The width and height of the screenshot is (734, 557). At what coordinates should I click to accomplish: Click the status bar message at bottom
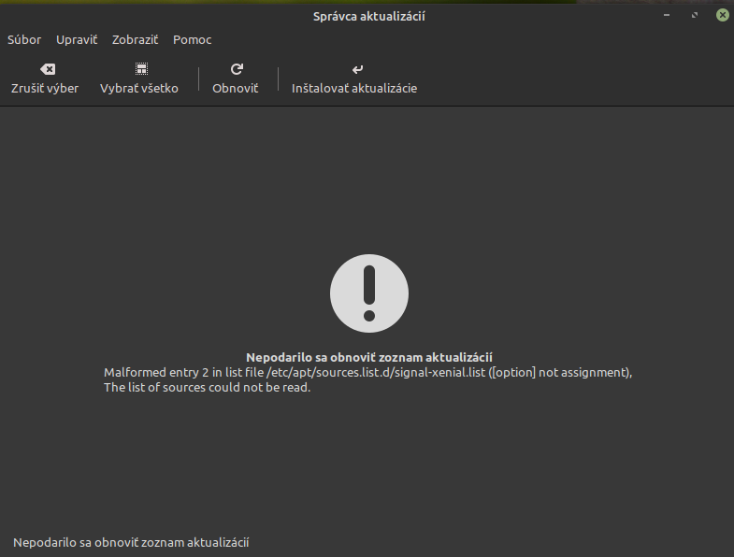coord(131,543)
